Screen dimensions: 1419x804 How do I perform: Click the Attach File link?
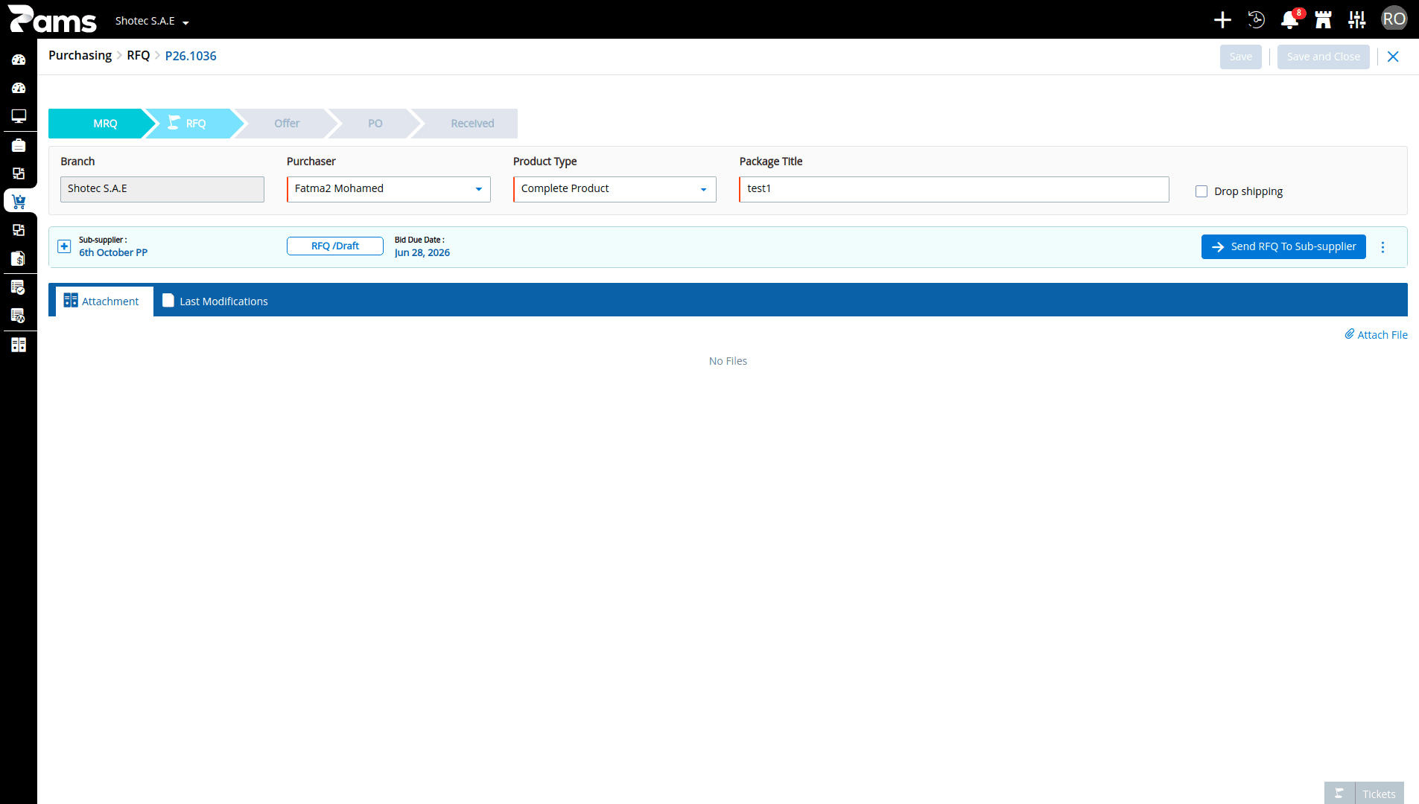tap(1376, 335)
